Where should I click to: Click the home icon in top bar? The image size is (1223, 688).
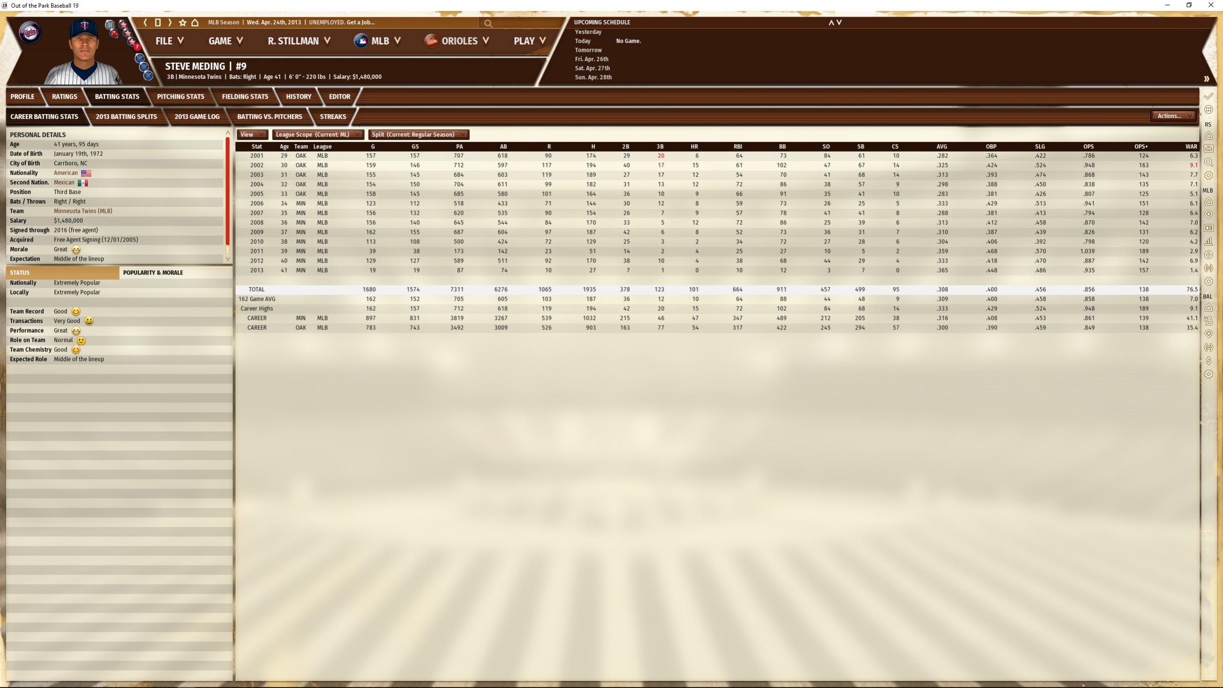(195, 22)
